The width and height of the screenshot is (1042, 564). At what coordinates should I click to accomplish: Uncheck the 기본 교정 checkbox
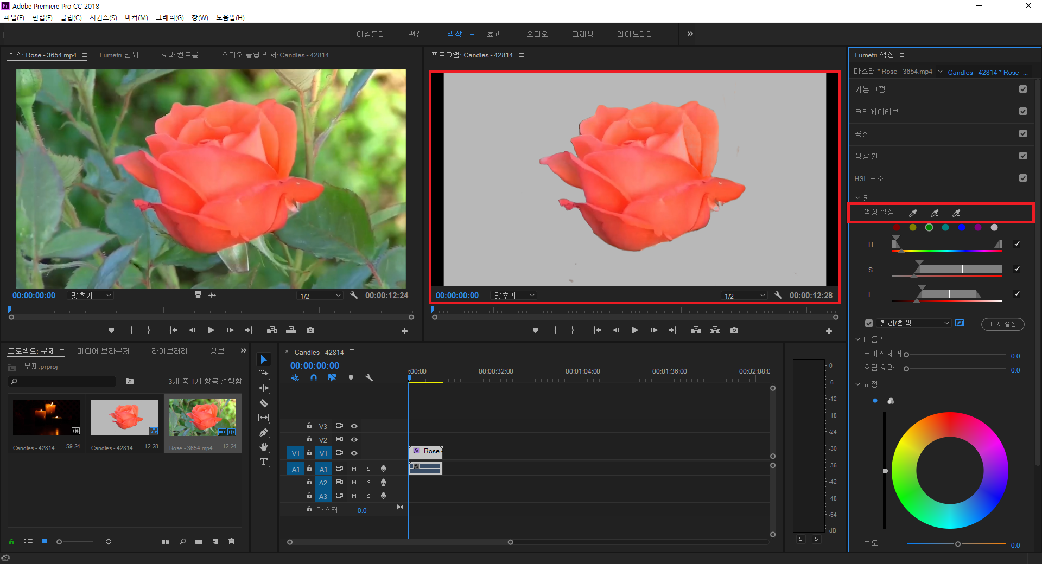1022,89
